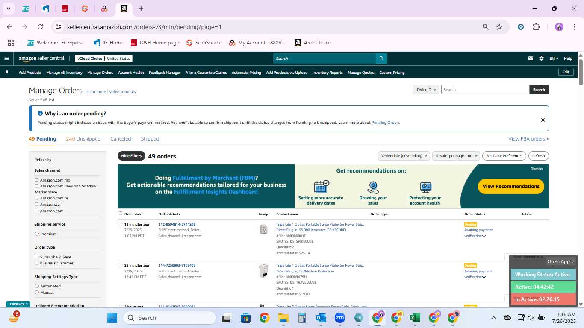
Task: Select the Manual shipping settings radio
Action: click(x=37, y=293)
